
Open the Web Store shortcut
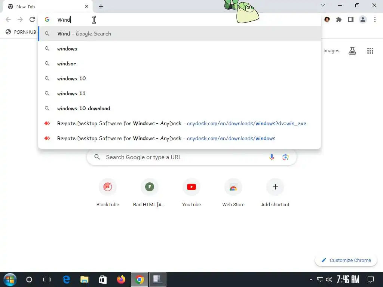[233, 193]
